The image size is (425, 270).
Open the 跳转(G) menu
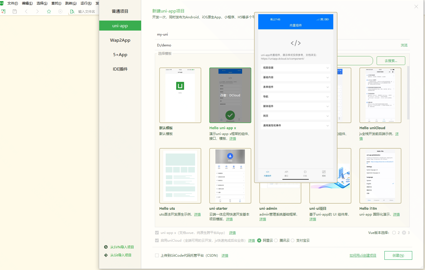71,3
